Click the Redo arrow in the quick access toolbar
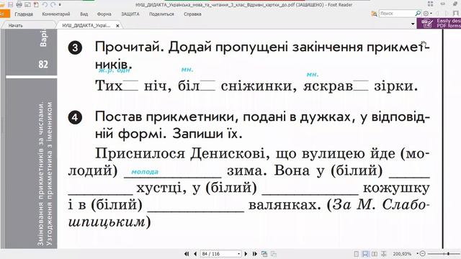Viewport: 461px width, 259px height. point(53,5)
